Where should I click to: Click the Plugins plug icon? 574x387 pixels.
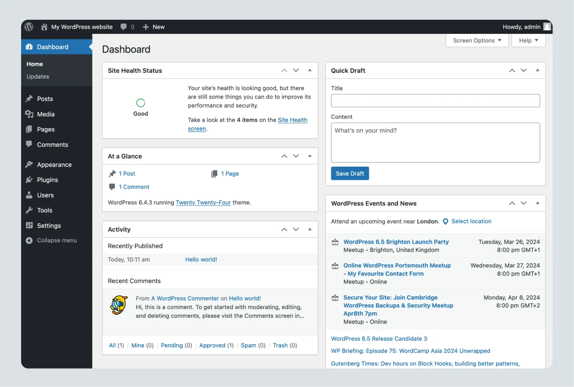click(30, 180)
